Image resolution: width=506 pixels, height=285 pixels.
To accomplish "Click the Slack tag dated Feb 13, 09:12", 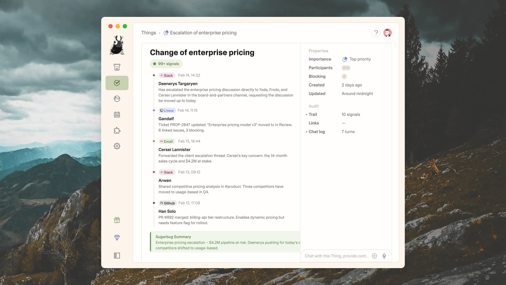I will [x=167, y=172].
